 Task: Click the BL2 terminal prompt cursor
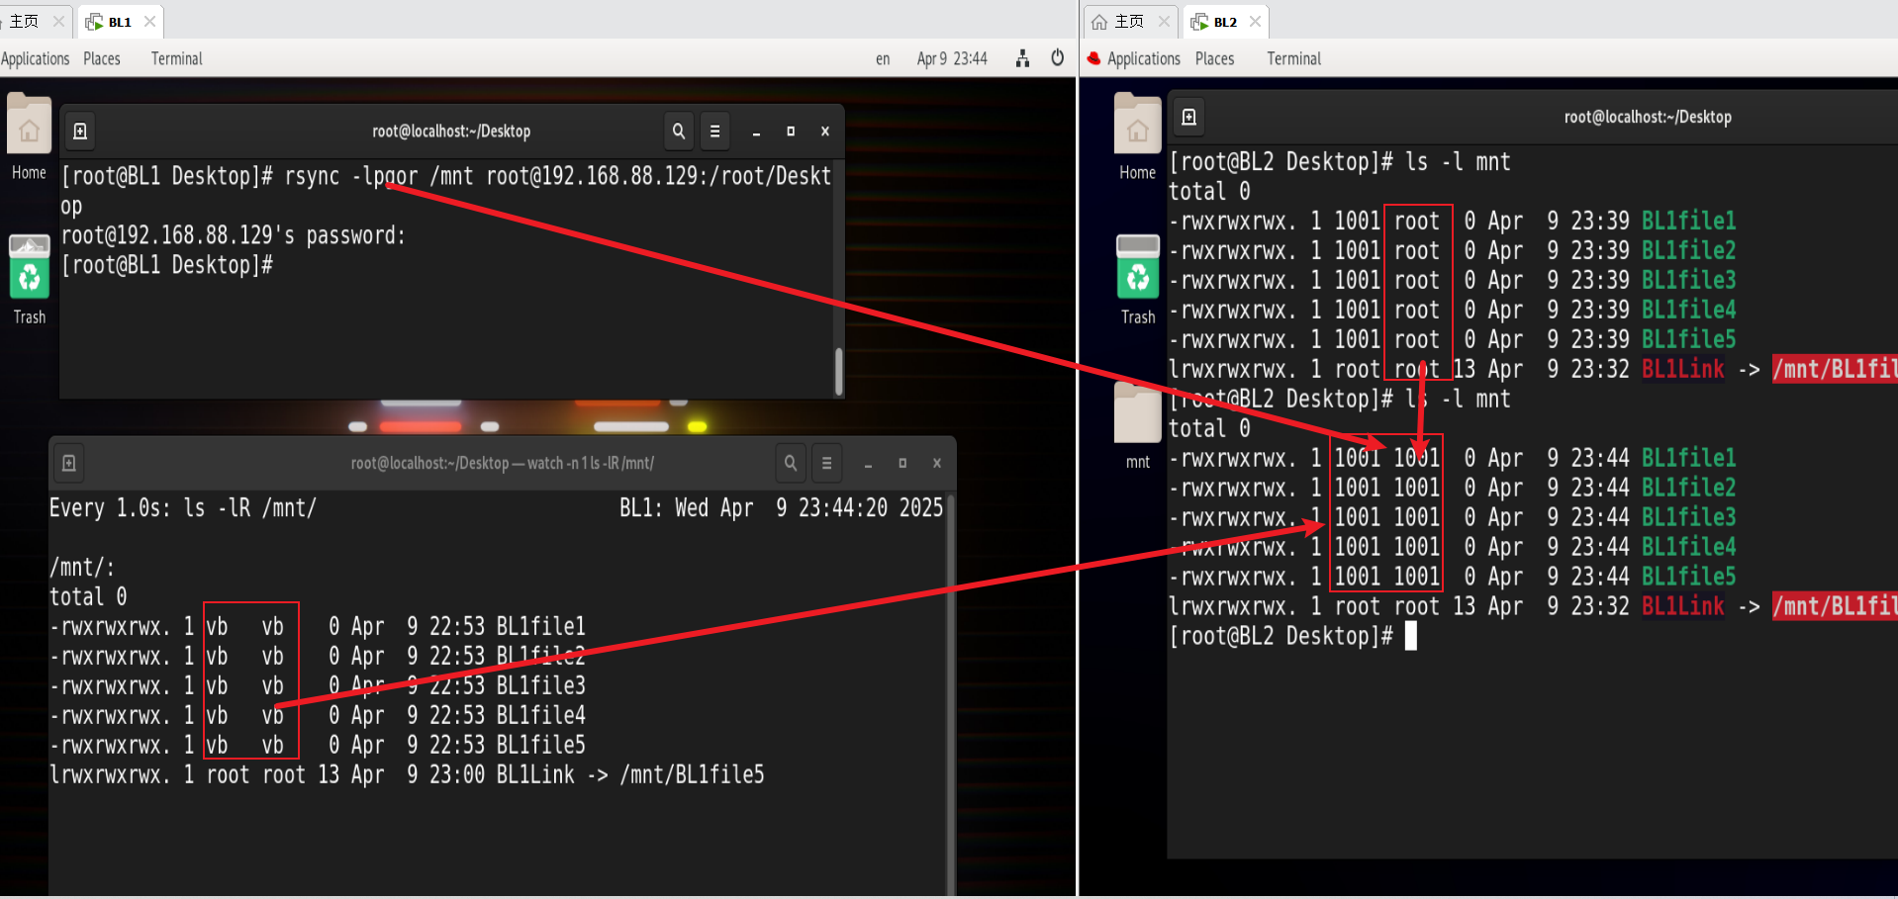1411,636
